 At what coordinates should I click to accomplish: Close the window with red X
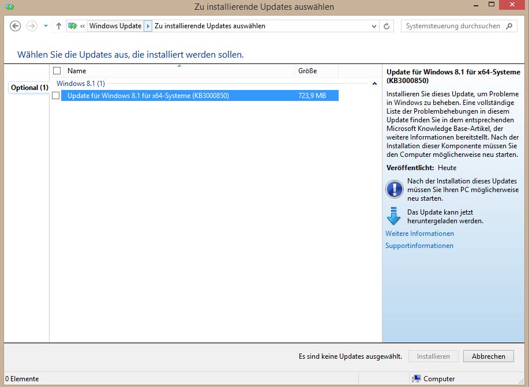[512, 5]
